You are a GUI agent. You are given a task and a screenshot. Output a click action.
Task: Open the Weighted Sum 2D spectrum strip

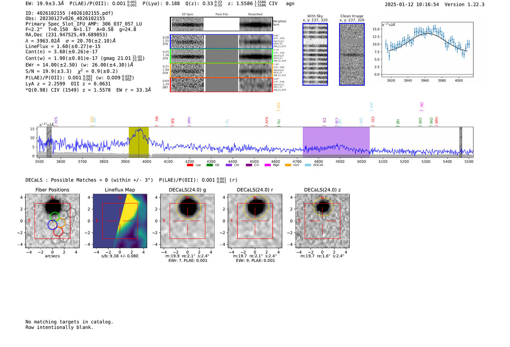(x=221, y=24)
